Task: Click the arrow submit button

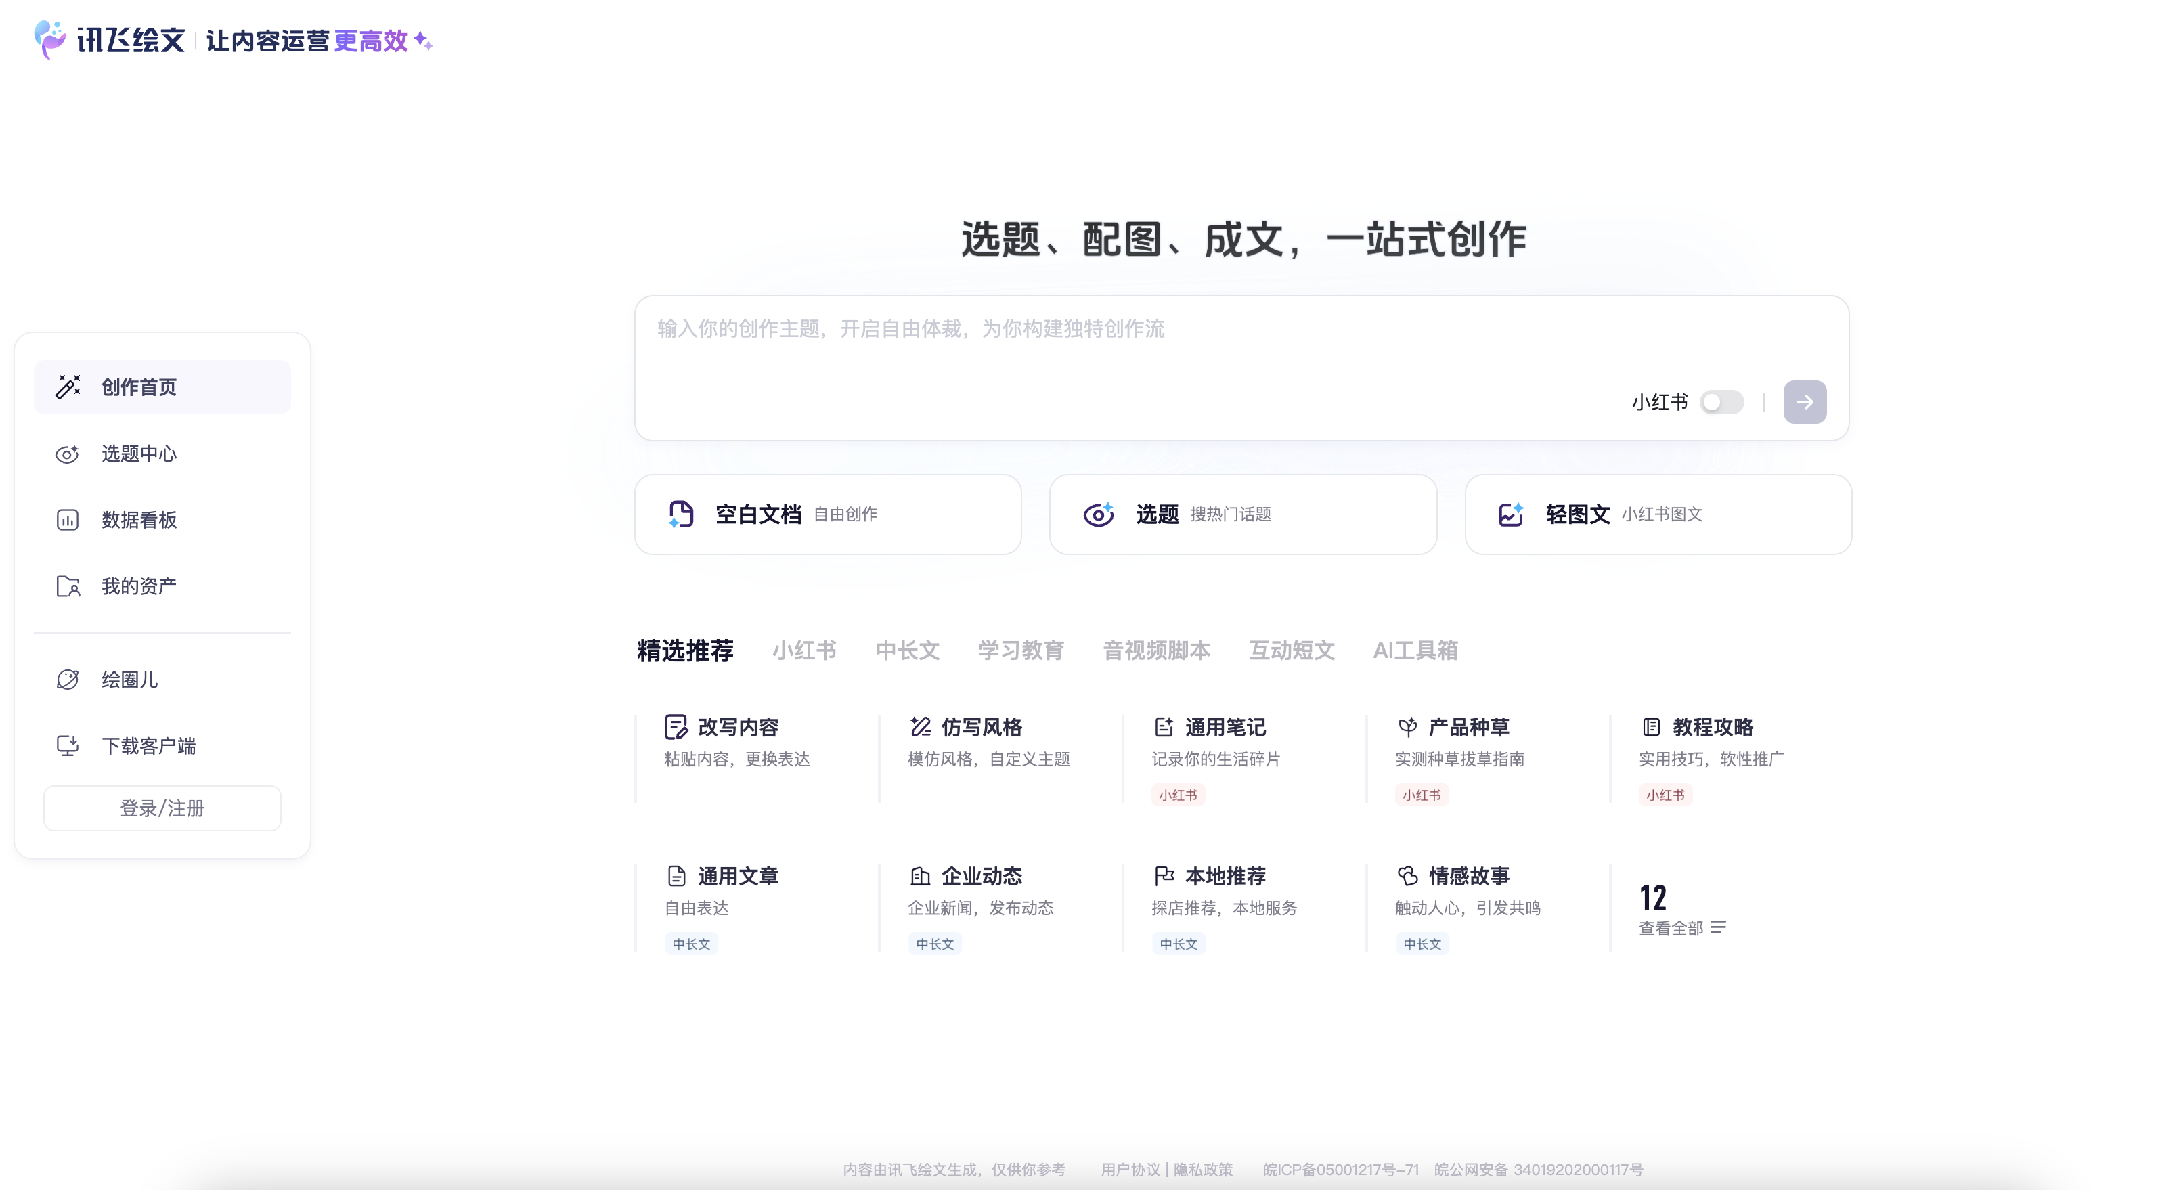Action: click(x=1805, y=401)
